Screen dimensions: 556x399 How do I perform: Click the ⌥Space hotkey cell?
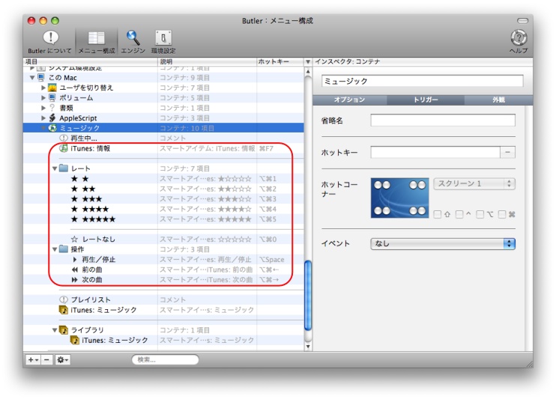[279, 259]
